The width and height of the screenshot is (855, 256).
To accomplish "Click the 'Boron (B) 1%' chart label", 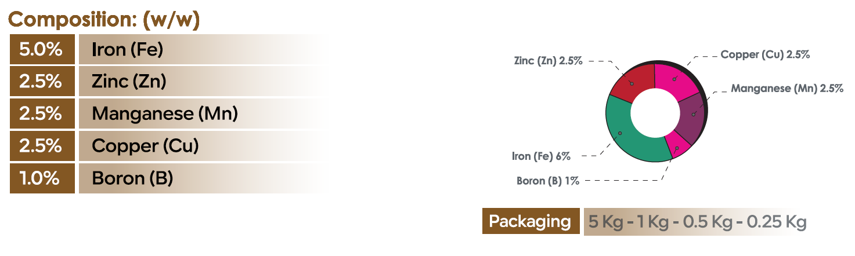I will pyautogui.click(x=548, y=181).
